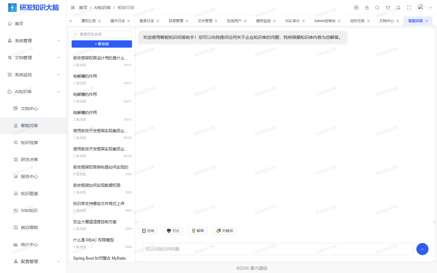Click 首页 in the breadcrumb

83,8
